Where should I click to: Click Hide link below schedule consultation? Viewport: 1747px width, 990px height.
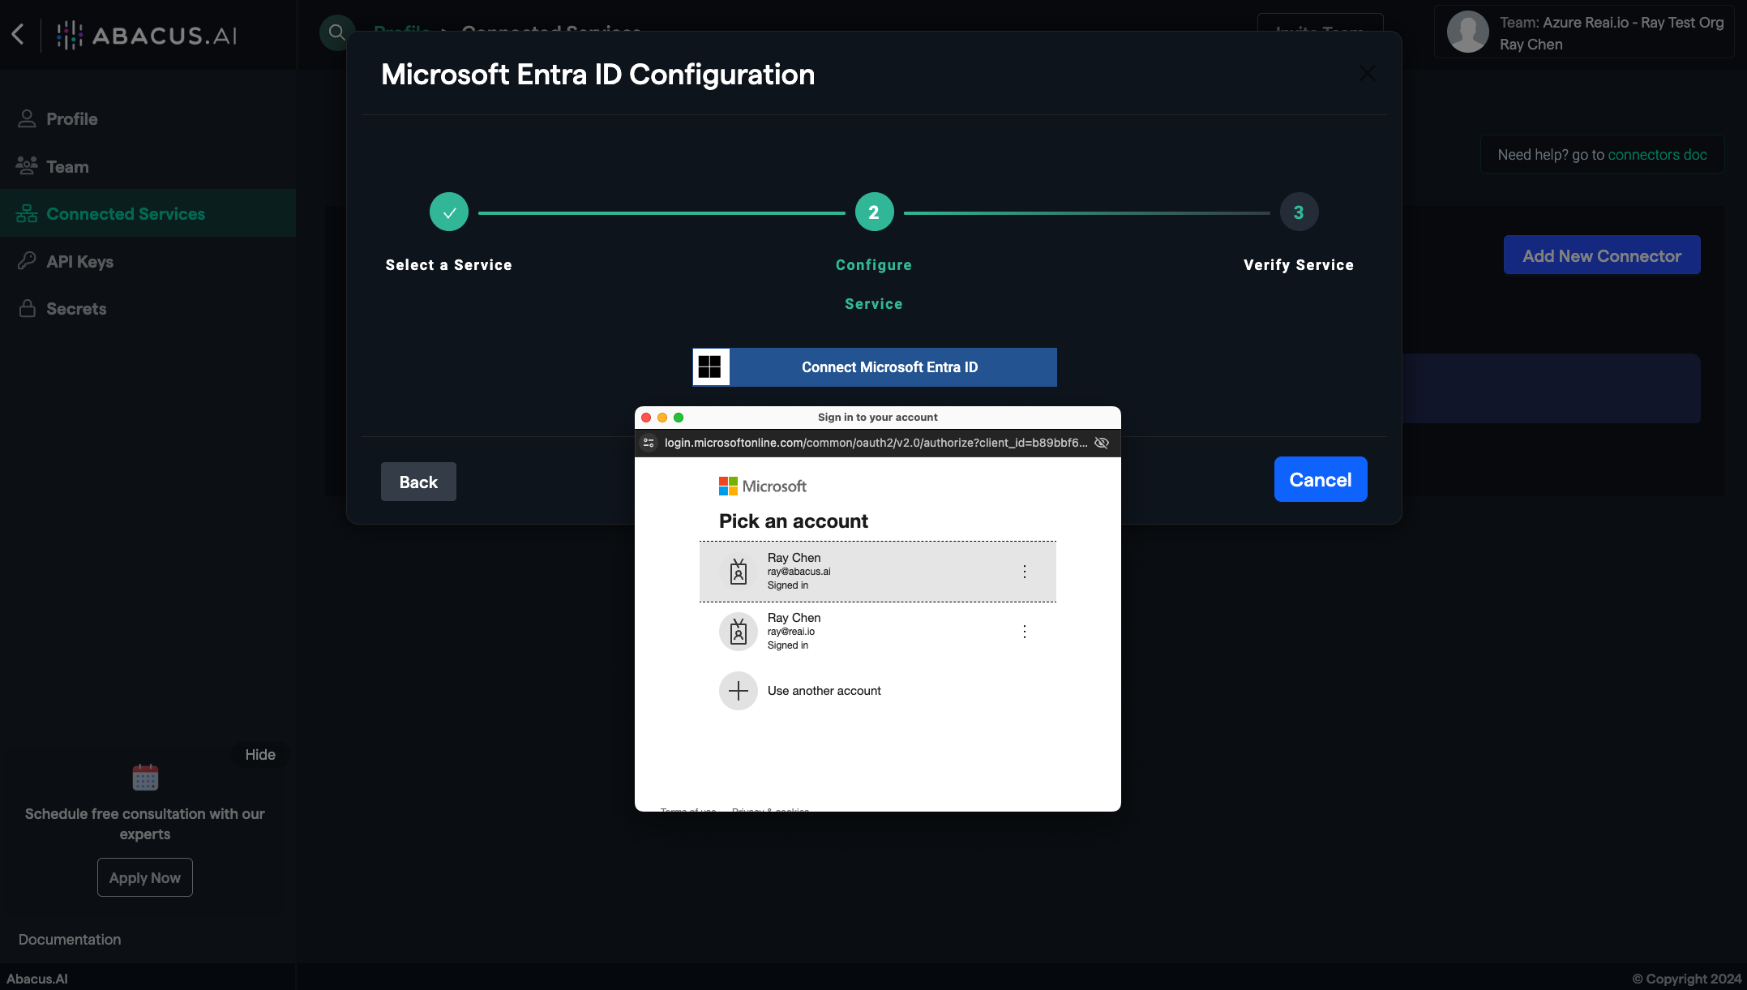point(259,755)
